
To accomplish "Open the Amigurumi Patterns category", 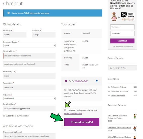I will (x=118, y=87).
